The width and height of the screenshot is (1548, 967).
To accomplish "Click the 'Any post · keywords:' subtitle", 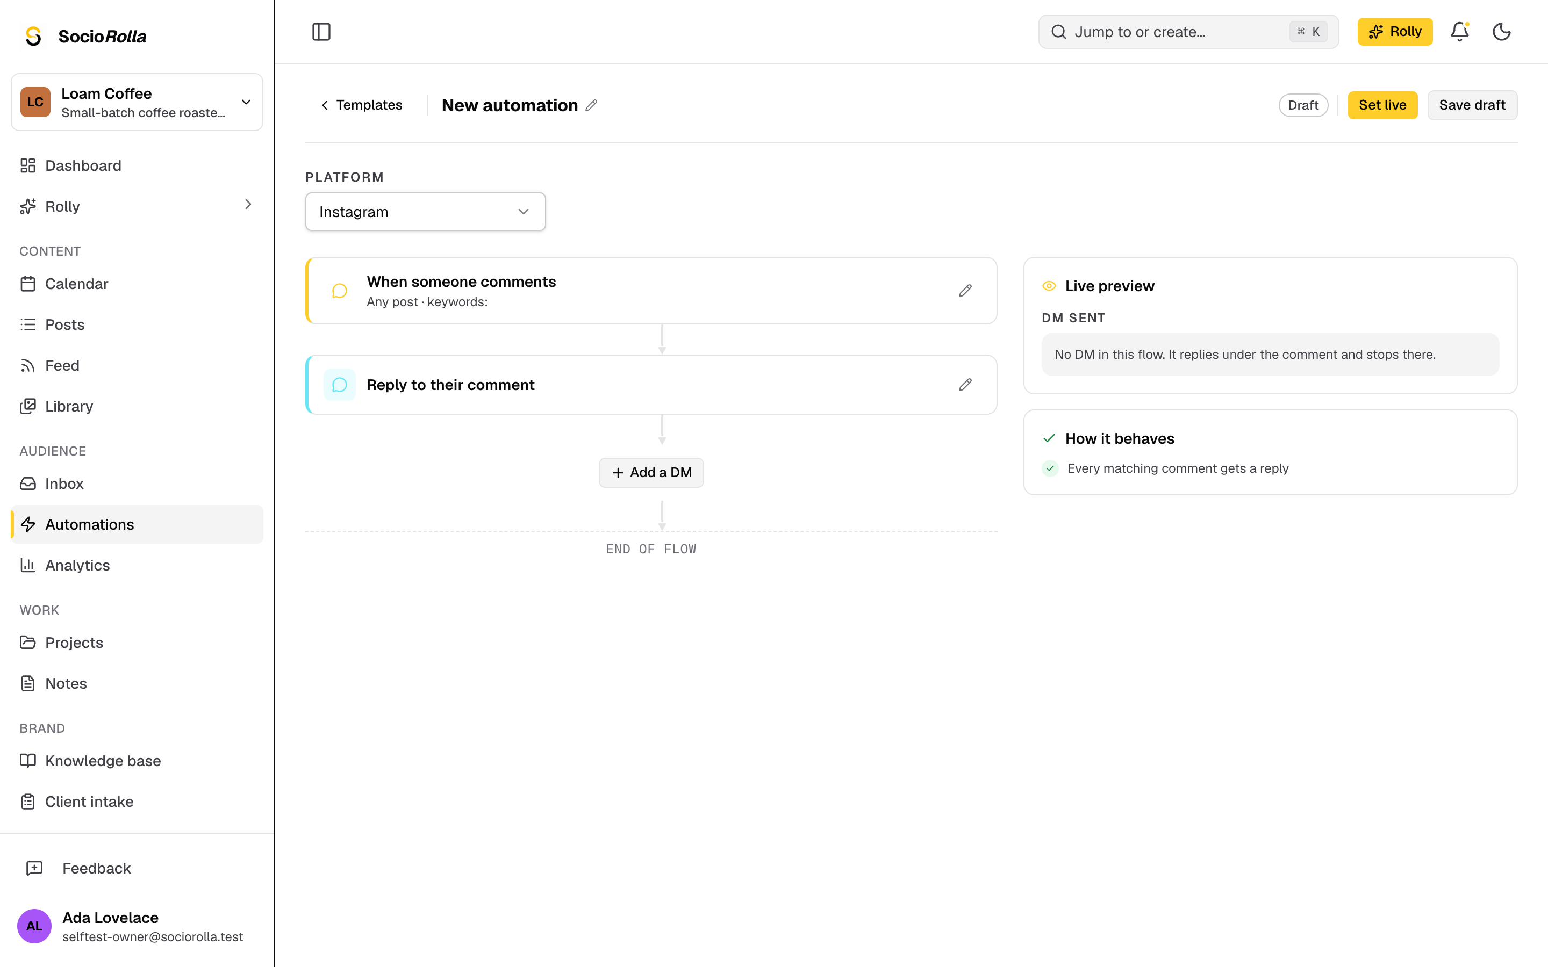I will click(427, 302).
